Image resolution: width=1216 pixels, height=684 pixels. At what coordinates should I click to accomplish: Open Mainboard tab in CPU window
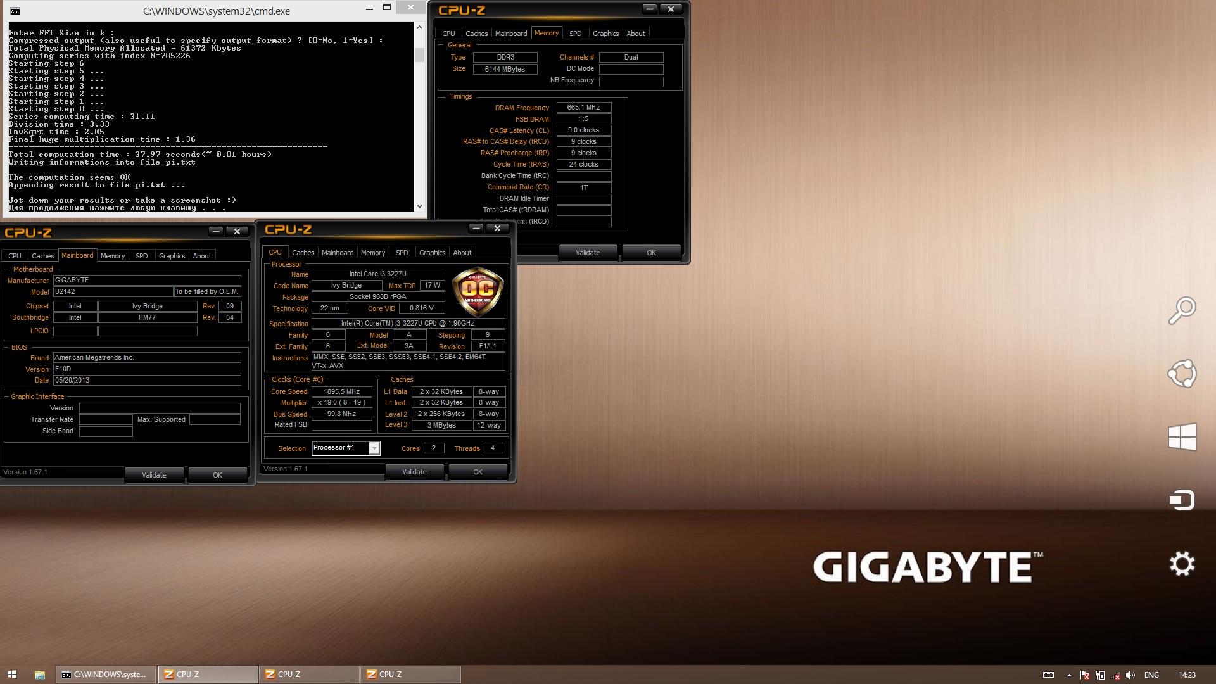point(338,253)
